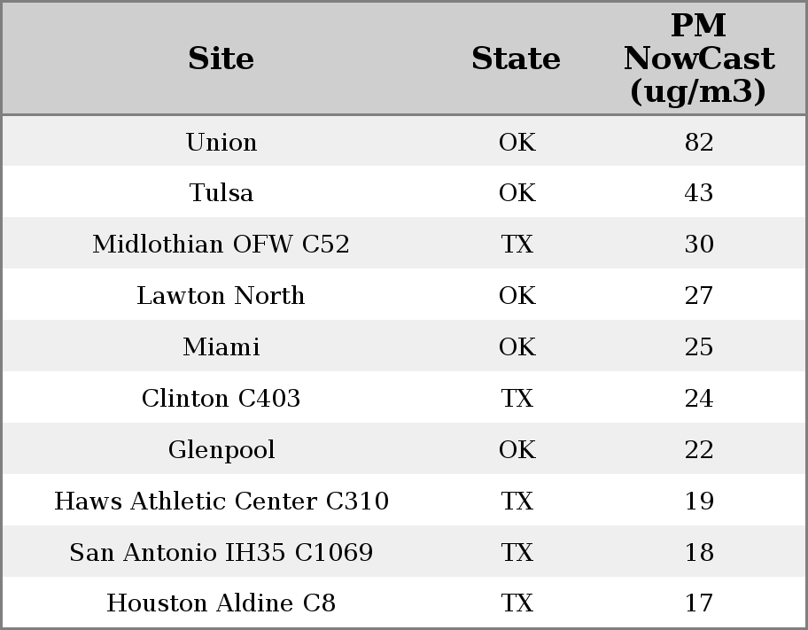This screenshot has width=808, height=630.
Task: Select the OK state cell for Union
Action: [x=517, y=142]
